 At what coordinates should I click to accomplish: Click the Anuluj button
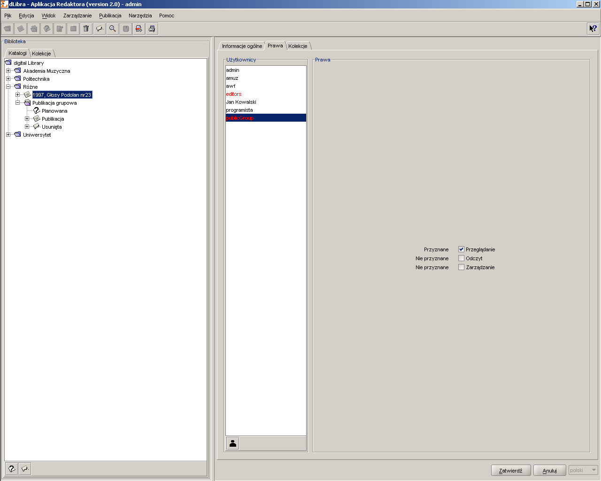[x=549, y=470]
